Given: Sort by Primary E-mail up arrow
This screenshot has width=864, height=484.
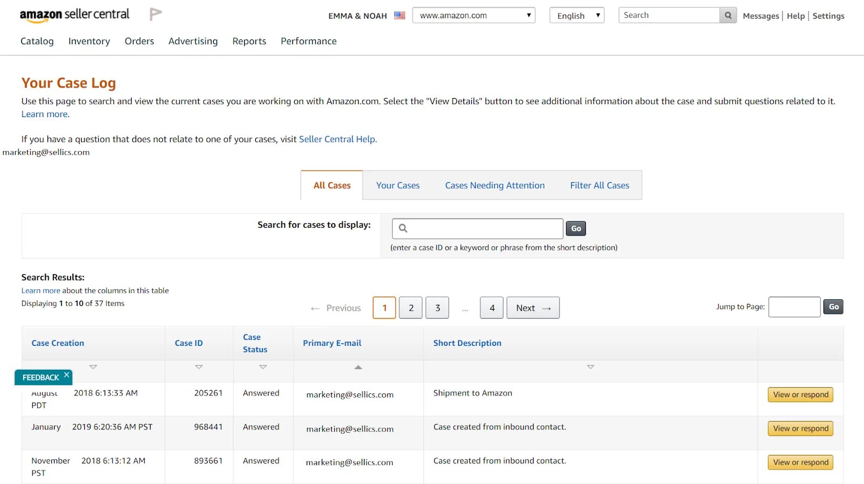Looking at the screenshot, I should tap(358, 367).
